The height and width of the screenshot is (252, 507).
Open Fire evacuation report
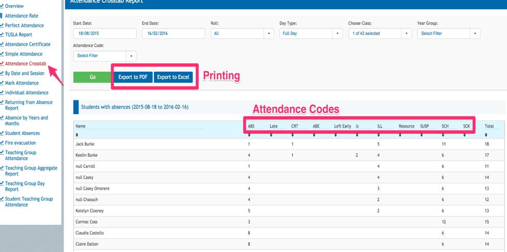pos(21,143)
